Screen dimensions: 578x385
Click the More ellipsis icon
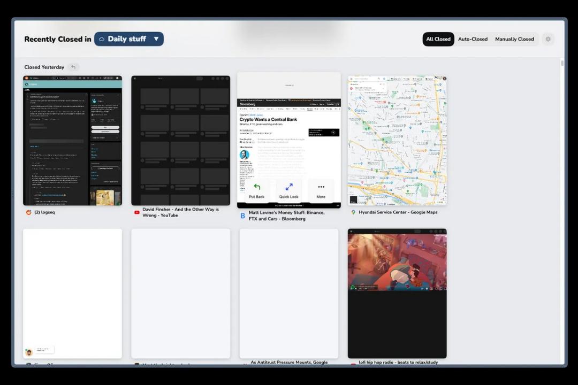point(321,187)
